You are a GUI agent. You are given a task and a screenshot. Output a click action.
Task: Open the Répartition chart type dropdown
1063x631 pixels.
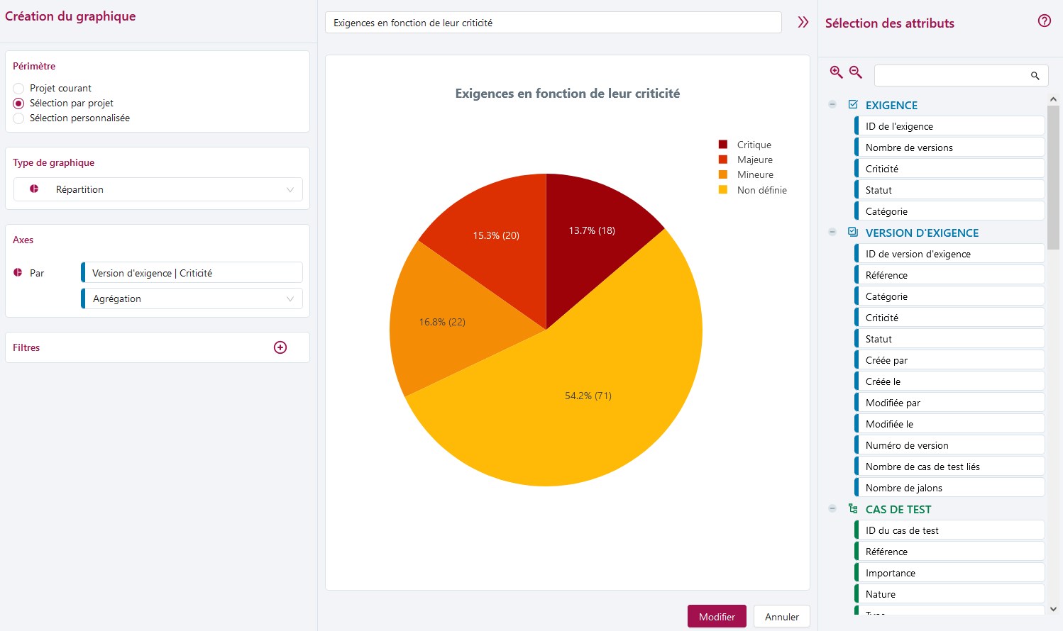pos(158,190)
